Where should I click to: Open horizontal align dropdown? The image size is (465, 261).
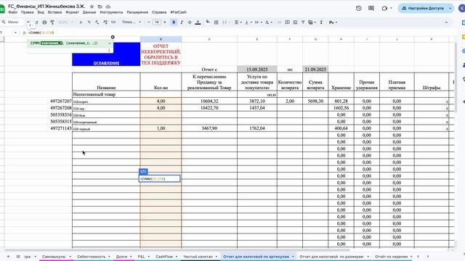click(x=238, y=22)
